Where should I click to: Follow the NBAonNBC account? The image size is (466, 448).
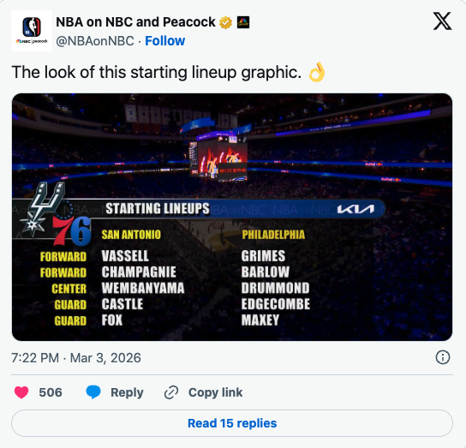(165, 41)
